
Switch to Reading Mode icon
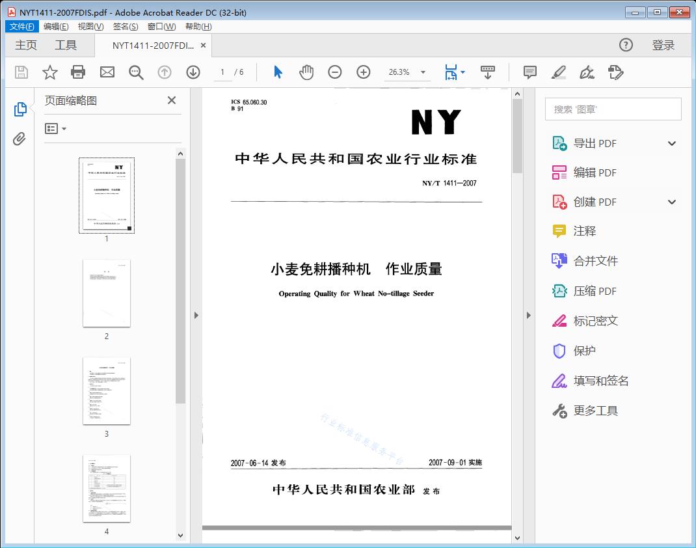tap(488, 72)
